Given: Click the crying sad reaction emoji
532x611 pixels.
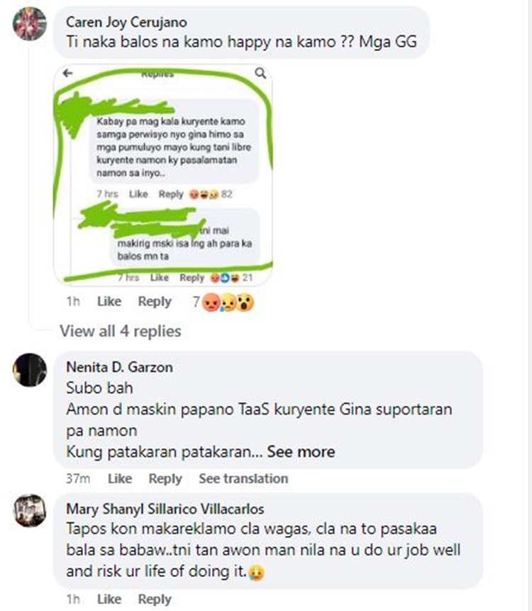Looking at the screenshot, I should (x=228, y=302).
